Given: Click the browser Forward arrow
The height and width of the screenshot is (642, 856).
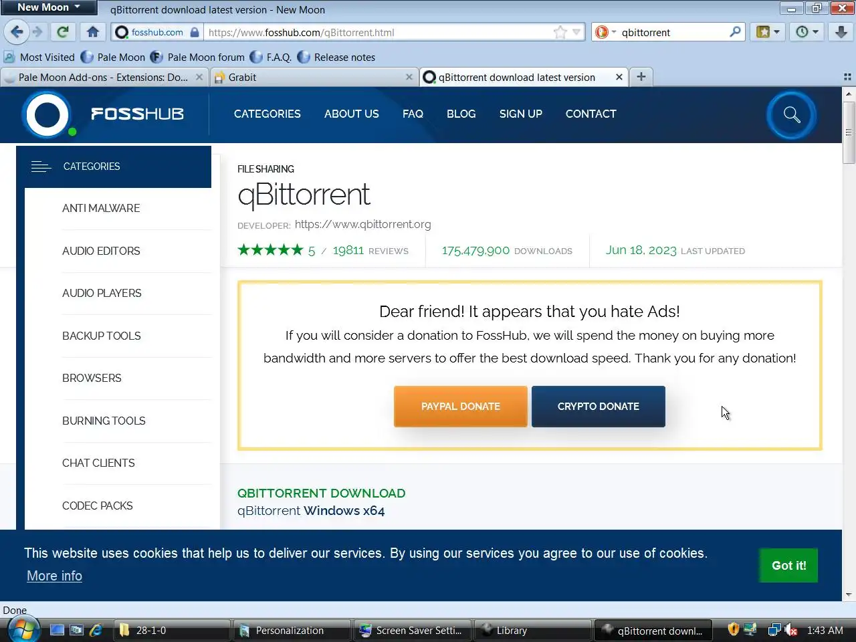Looking at the screenshot, I should click(37, 31).
